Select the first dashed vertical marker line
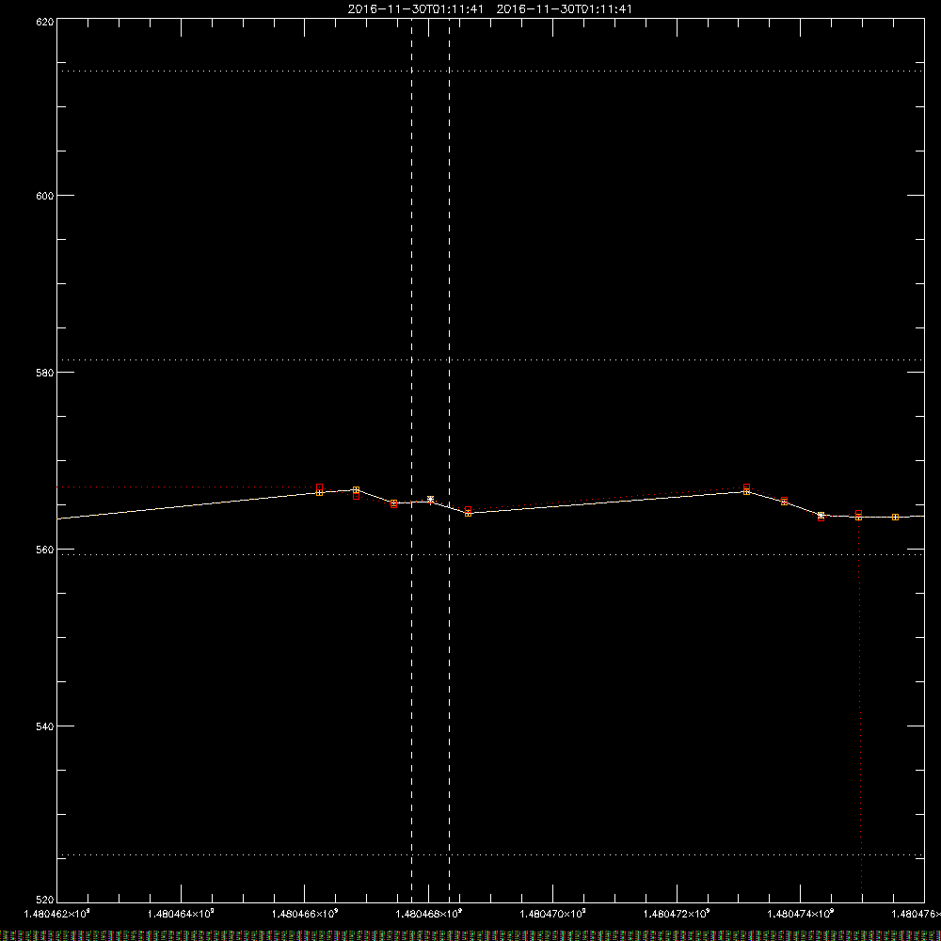 [x=412, y=460]
